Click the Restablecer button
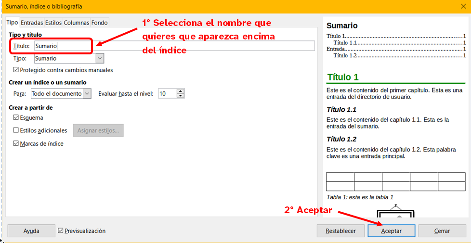The height and width of the screenshot is (243, 471). 340,231
